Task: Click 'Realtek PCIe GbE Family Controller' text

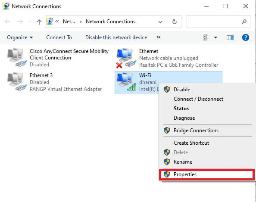Action: click(178, 65)
